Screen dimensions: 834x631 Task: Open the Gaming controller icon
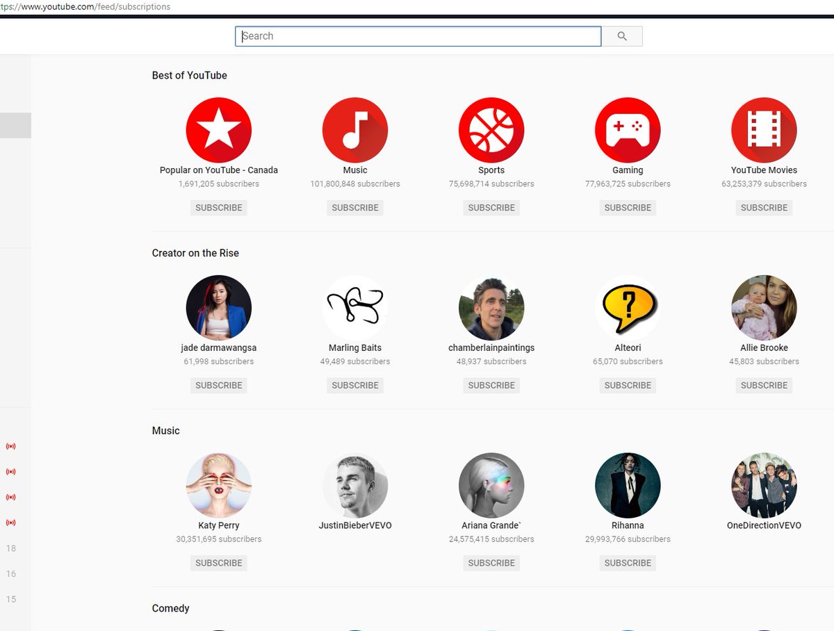click(x=628, y=130)
